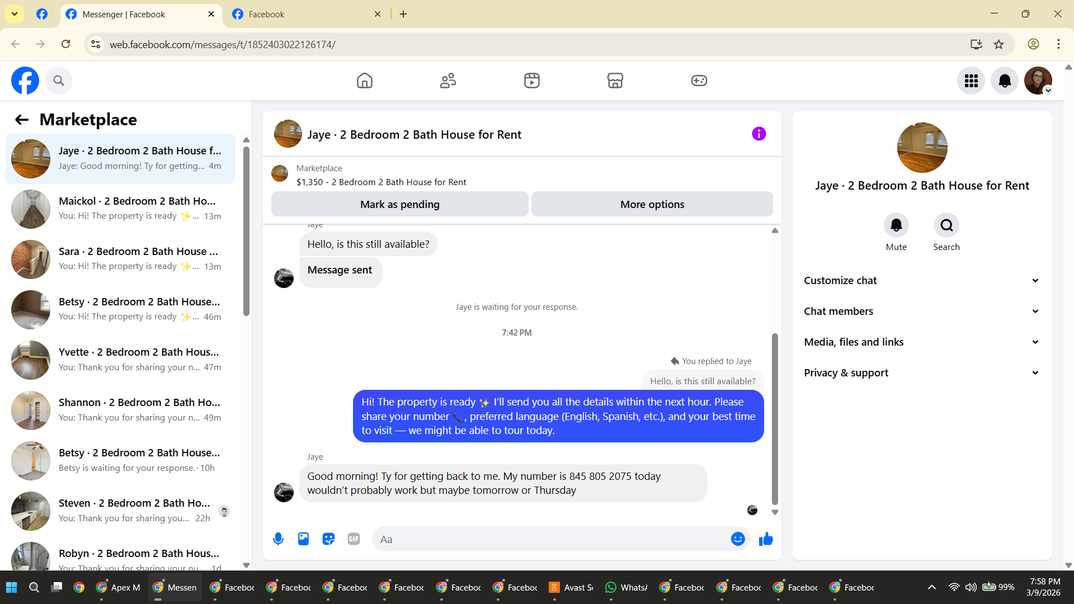Open the Facebook Marketplace top nav icon
1074x604 pixels.
pyautogui.click(x=615, y=81)
